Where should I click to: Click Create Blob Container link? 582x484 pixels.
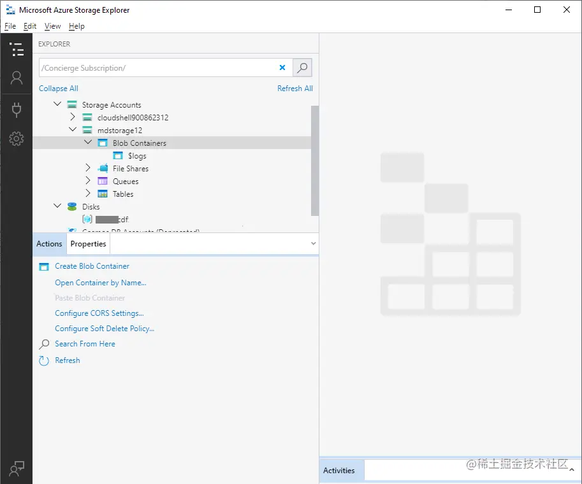[x=92, y=266]
